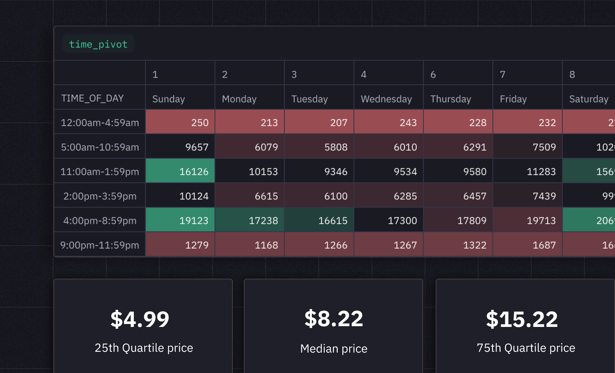This screenshot has height=373, width=615.
Task: Click the $4.99 25th Quartile price card
Action: (143, 325)
